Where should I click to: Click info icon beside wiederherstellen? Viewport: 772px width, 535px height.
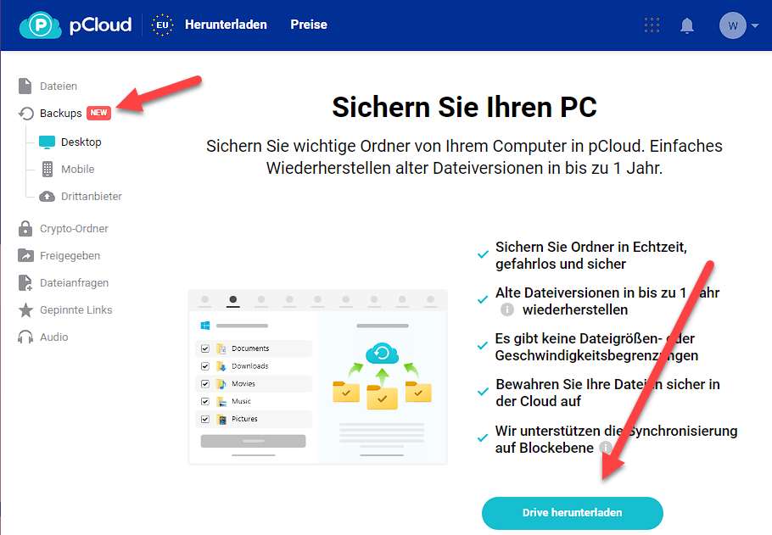[506, 309]
